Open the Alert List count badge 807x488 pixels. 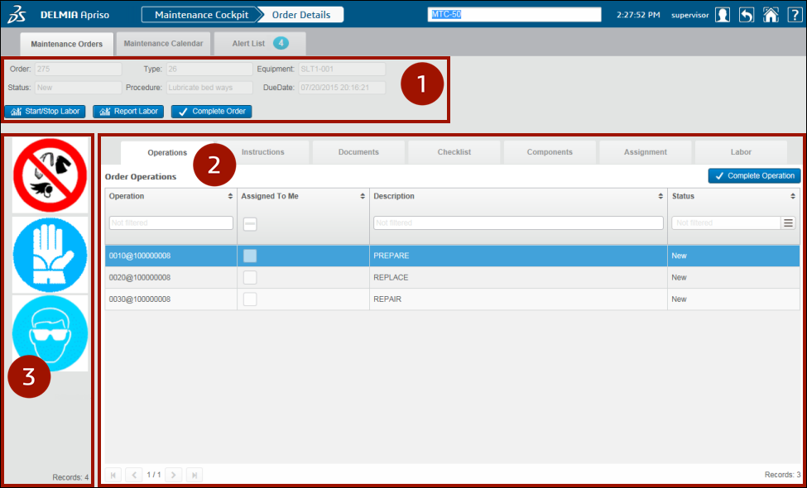pos(281,44)
